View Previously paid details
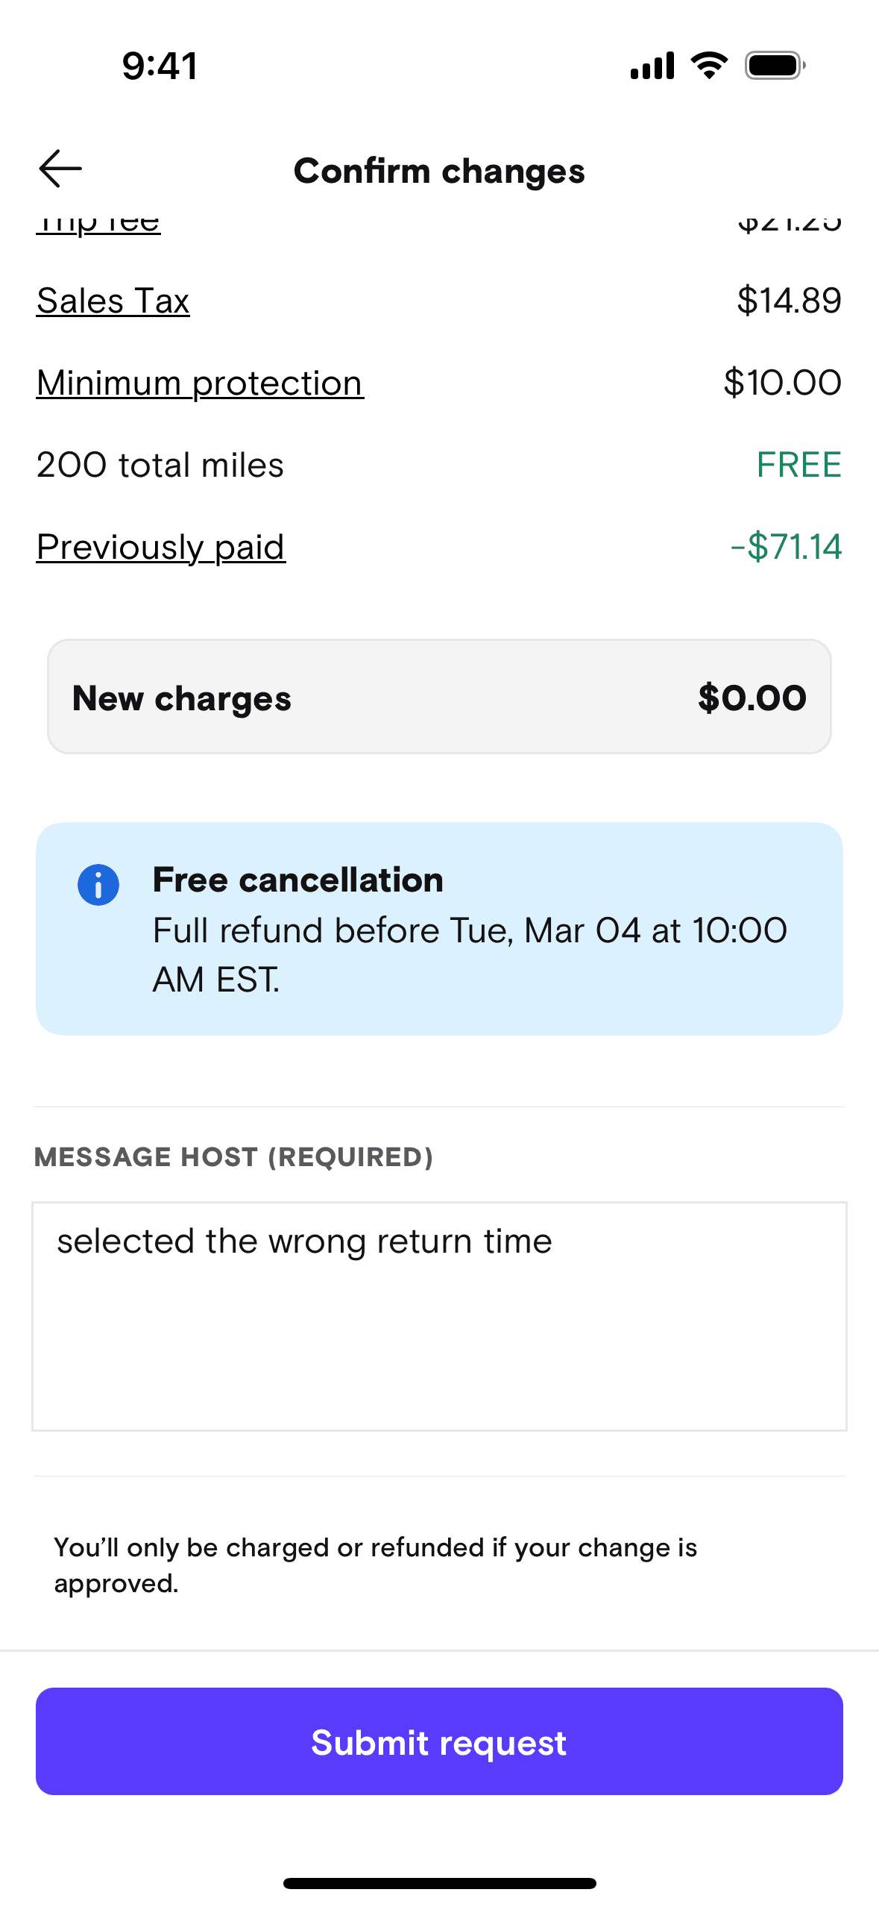The image size is (879, 1907). (161, 548)
